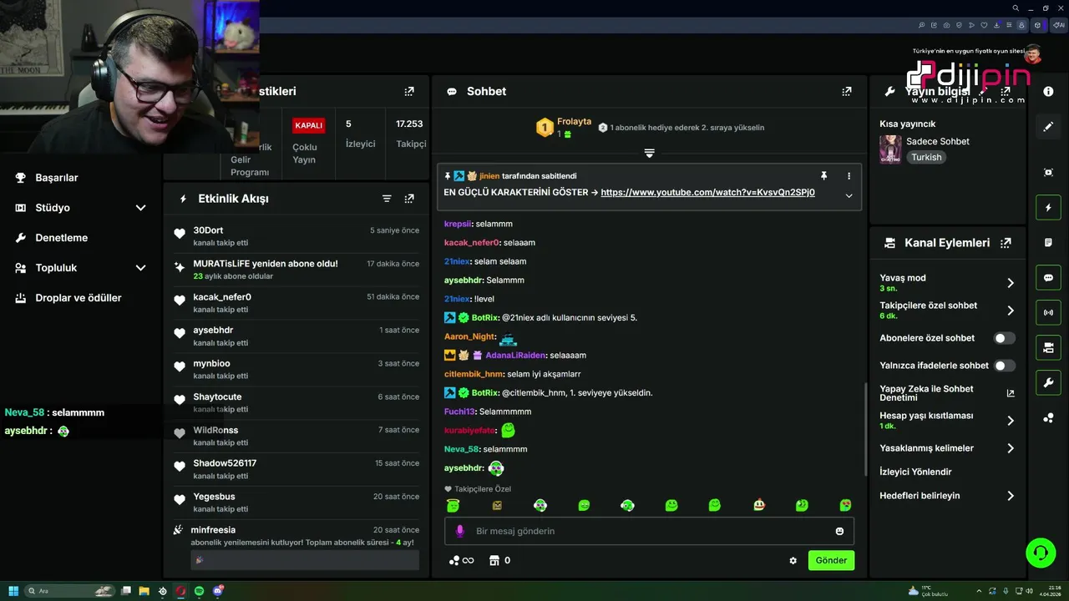
Task: Click the pencil edit icon in right toolbar
Action: coord(1048,126)
